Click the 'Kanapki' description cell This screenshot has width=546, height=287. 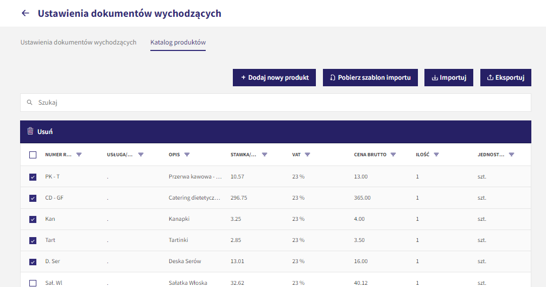179,219
